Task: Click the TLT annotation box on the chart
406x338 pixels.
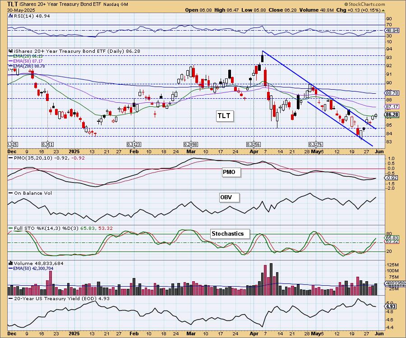Action: coord(224,116)
